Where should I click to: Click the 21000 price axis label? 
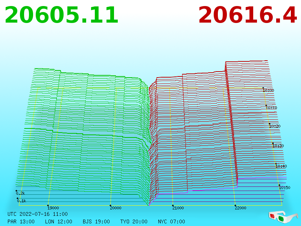178,208
